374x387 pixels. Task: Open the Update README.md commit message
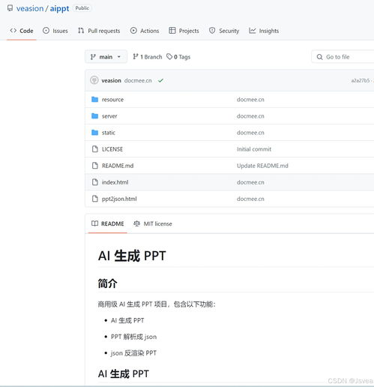coord(262,166)
